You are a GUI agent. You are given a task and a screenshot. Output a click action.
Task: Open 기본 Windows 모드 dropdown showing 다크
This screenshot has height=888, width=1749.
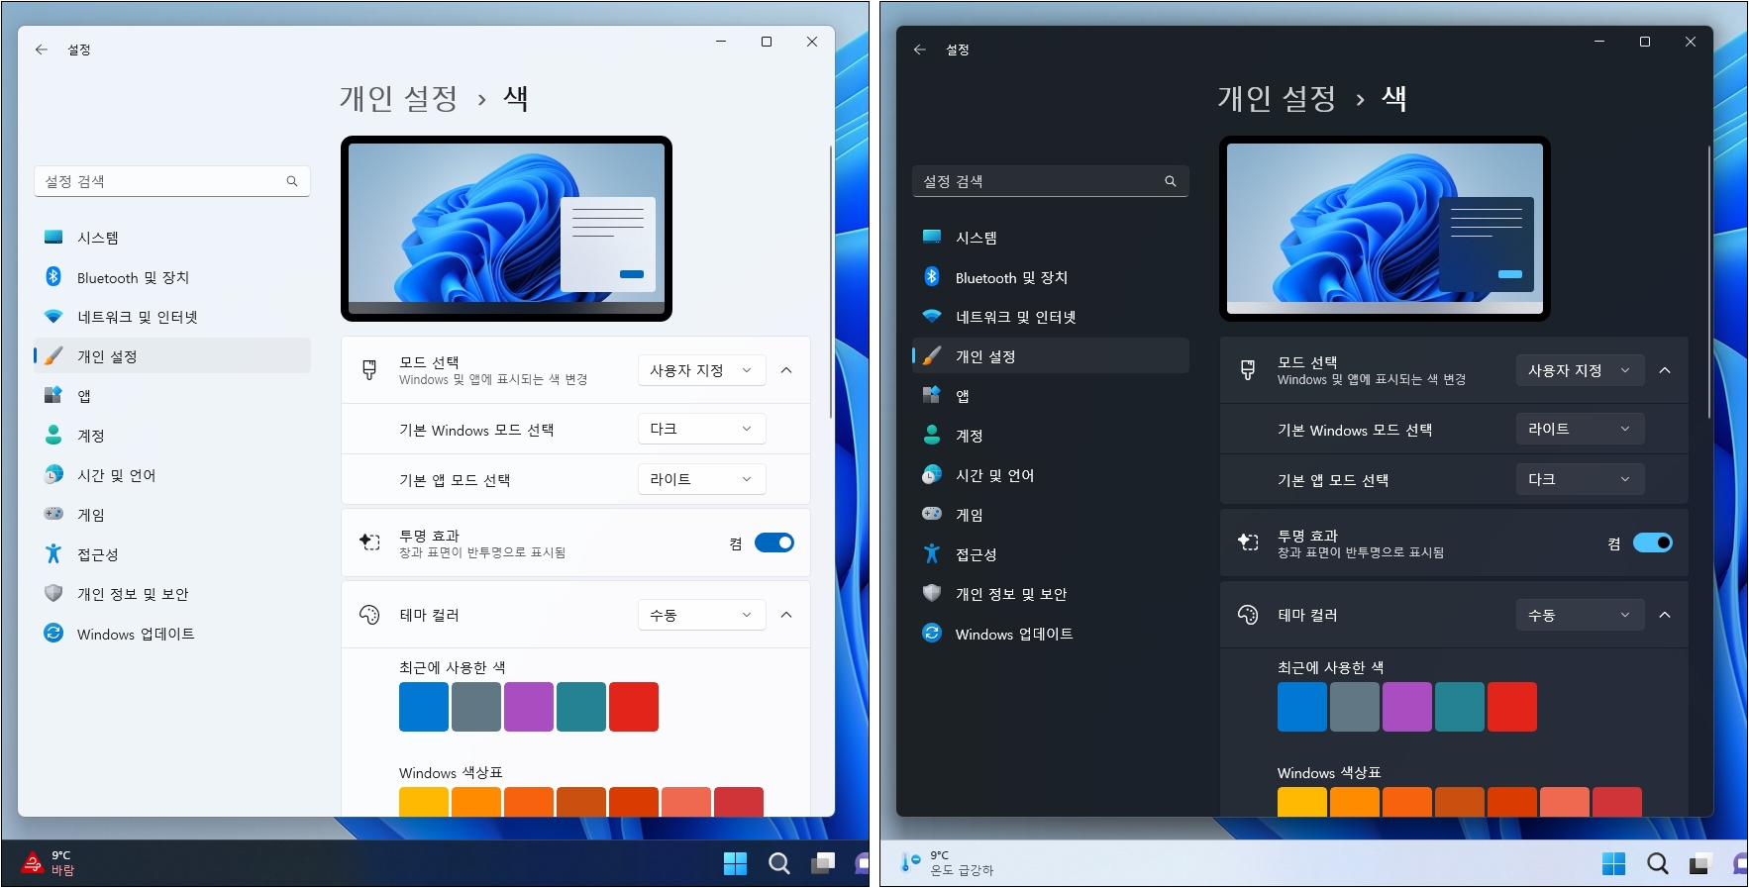[x=702, y=429]
